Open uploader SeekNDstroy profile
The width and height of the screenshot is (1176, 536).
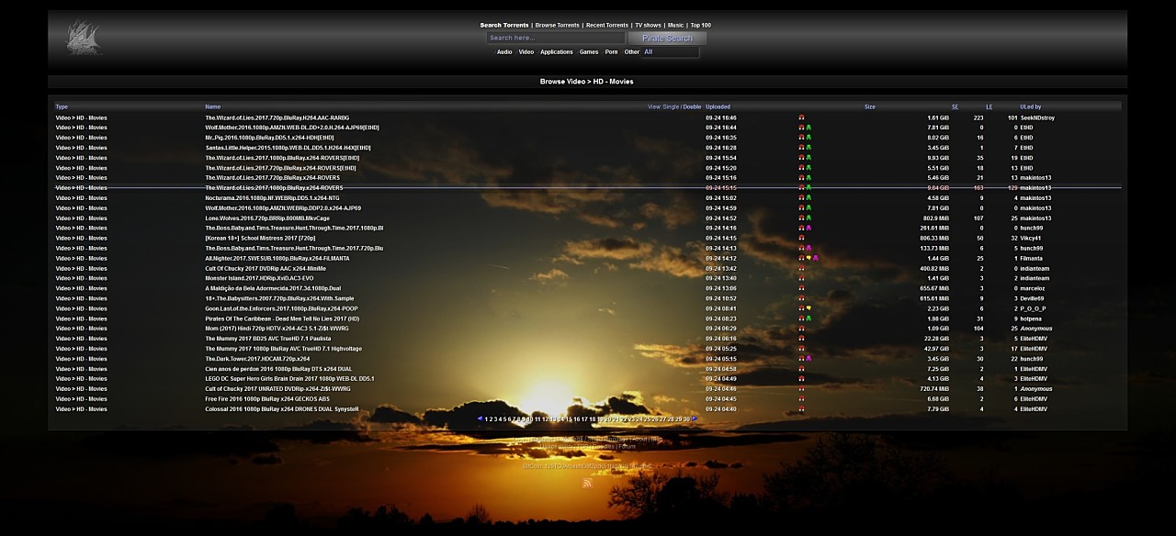tap(1037, 117)
